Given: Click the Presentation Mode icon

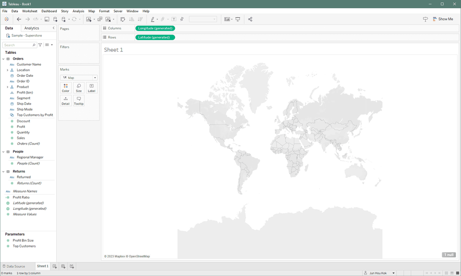Looking at the screenshot, I should click(x=238, y=19).
